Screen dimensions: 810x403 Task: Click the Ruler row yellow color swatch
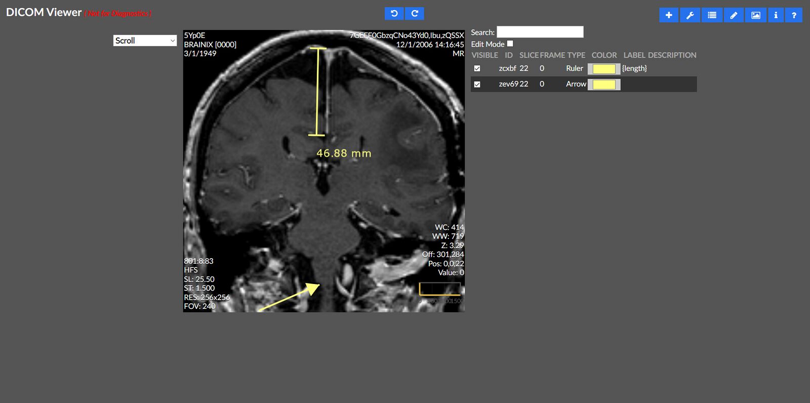(x=603, y=69)
